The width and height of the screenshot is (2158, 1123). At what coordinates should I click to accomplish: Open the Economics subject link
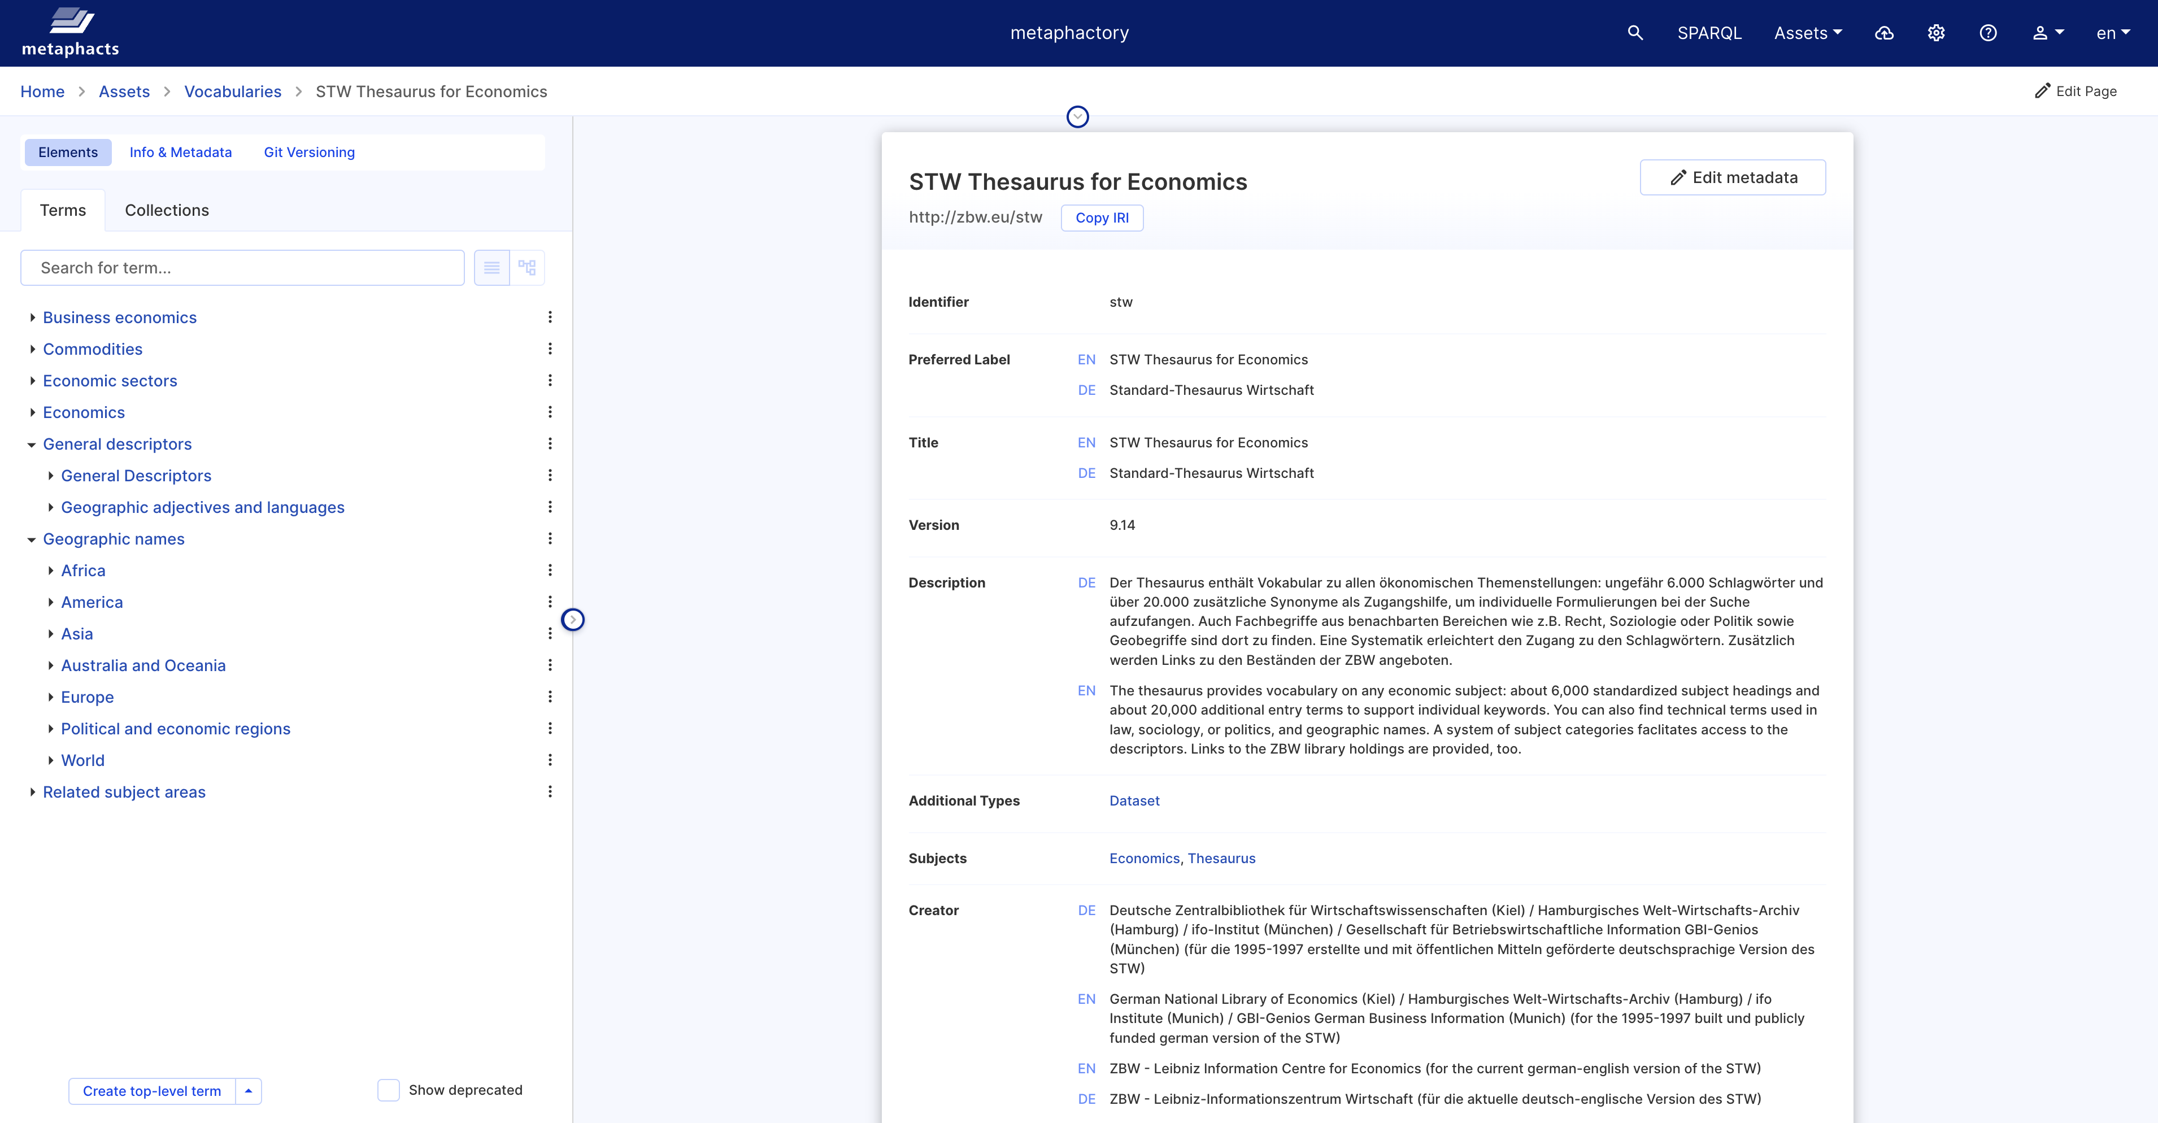tap(1145, 859)
